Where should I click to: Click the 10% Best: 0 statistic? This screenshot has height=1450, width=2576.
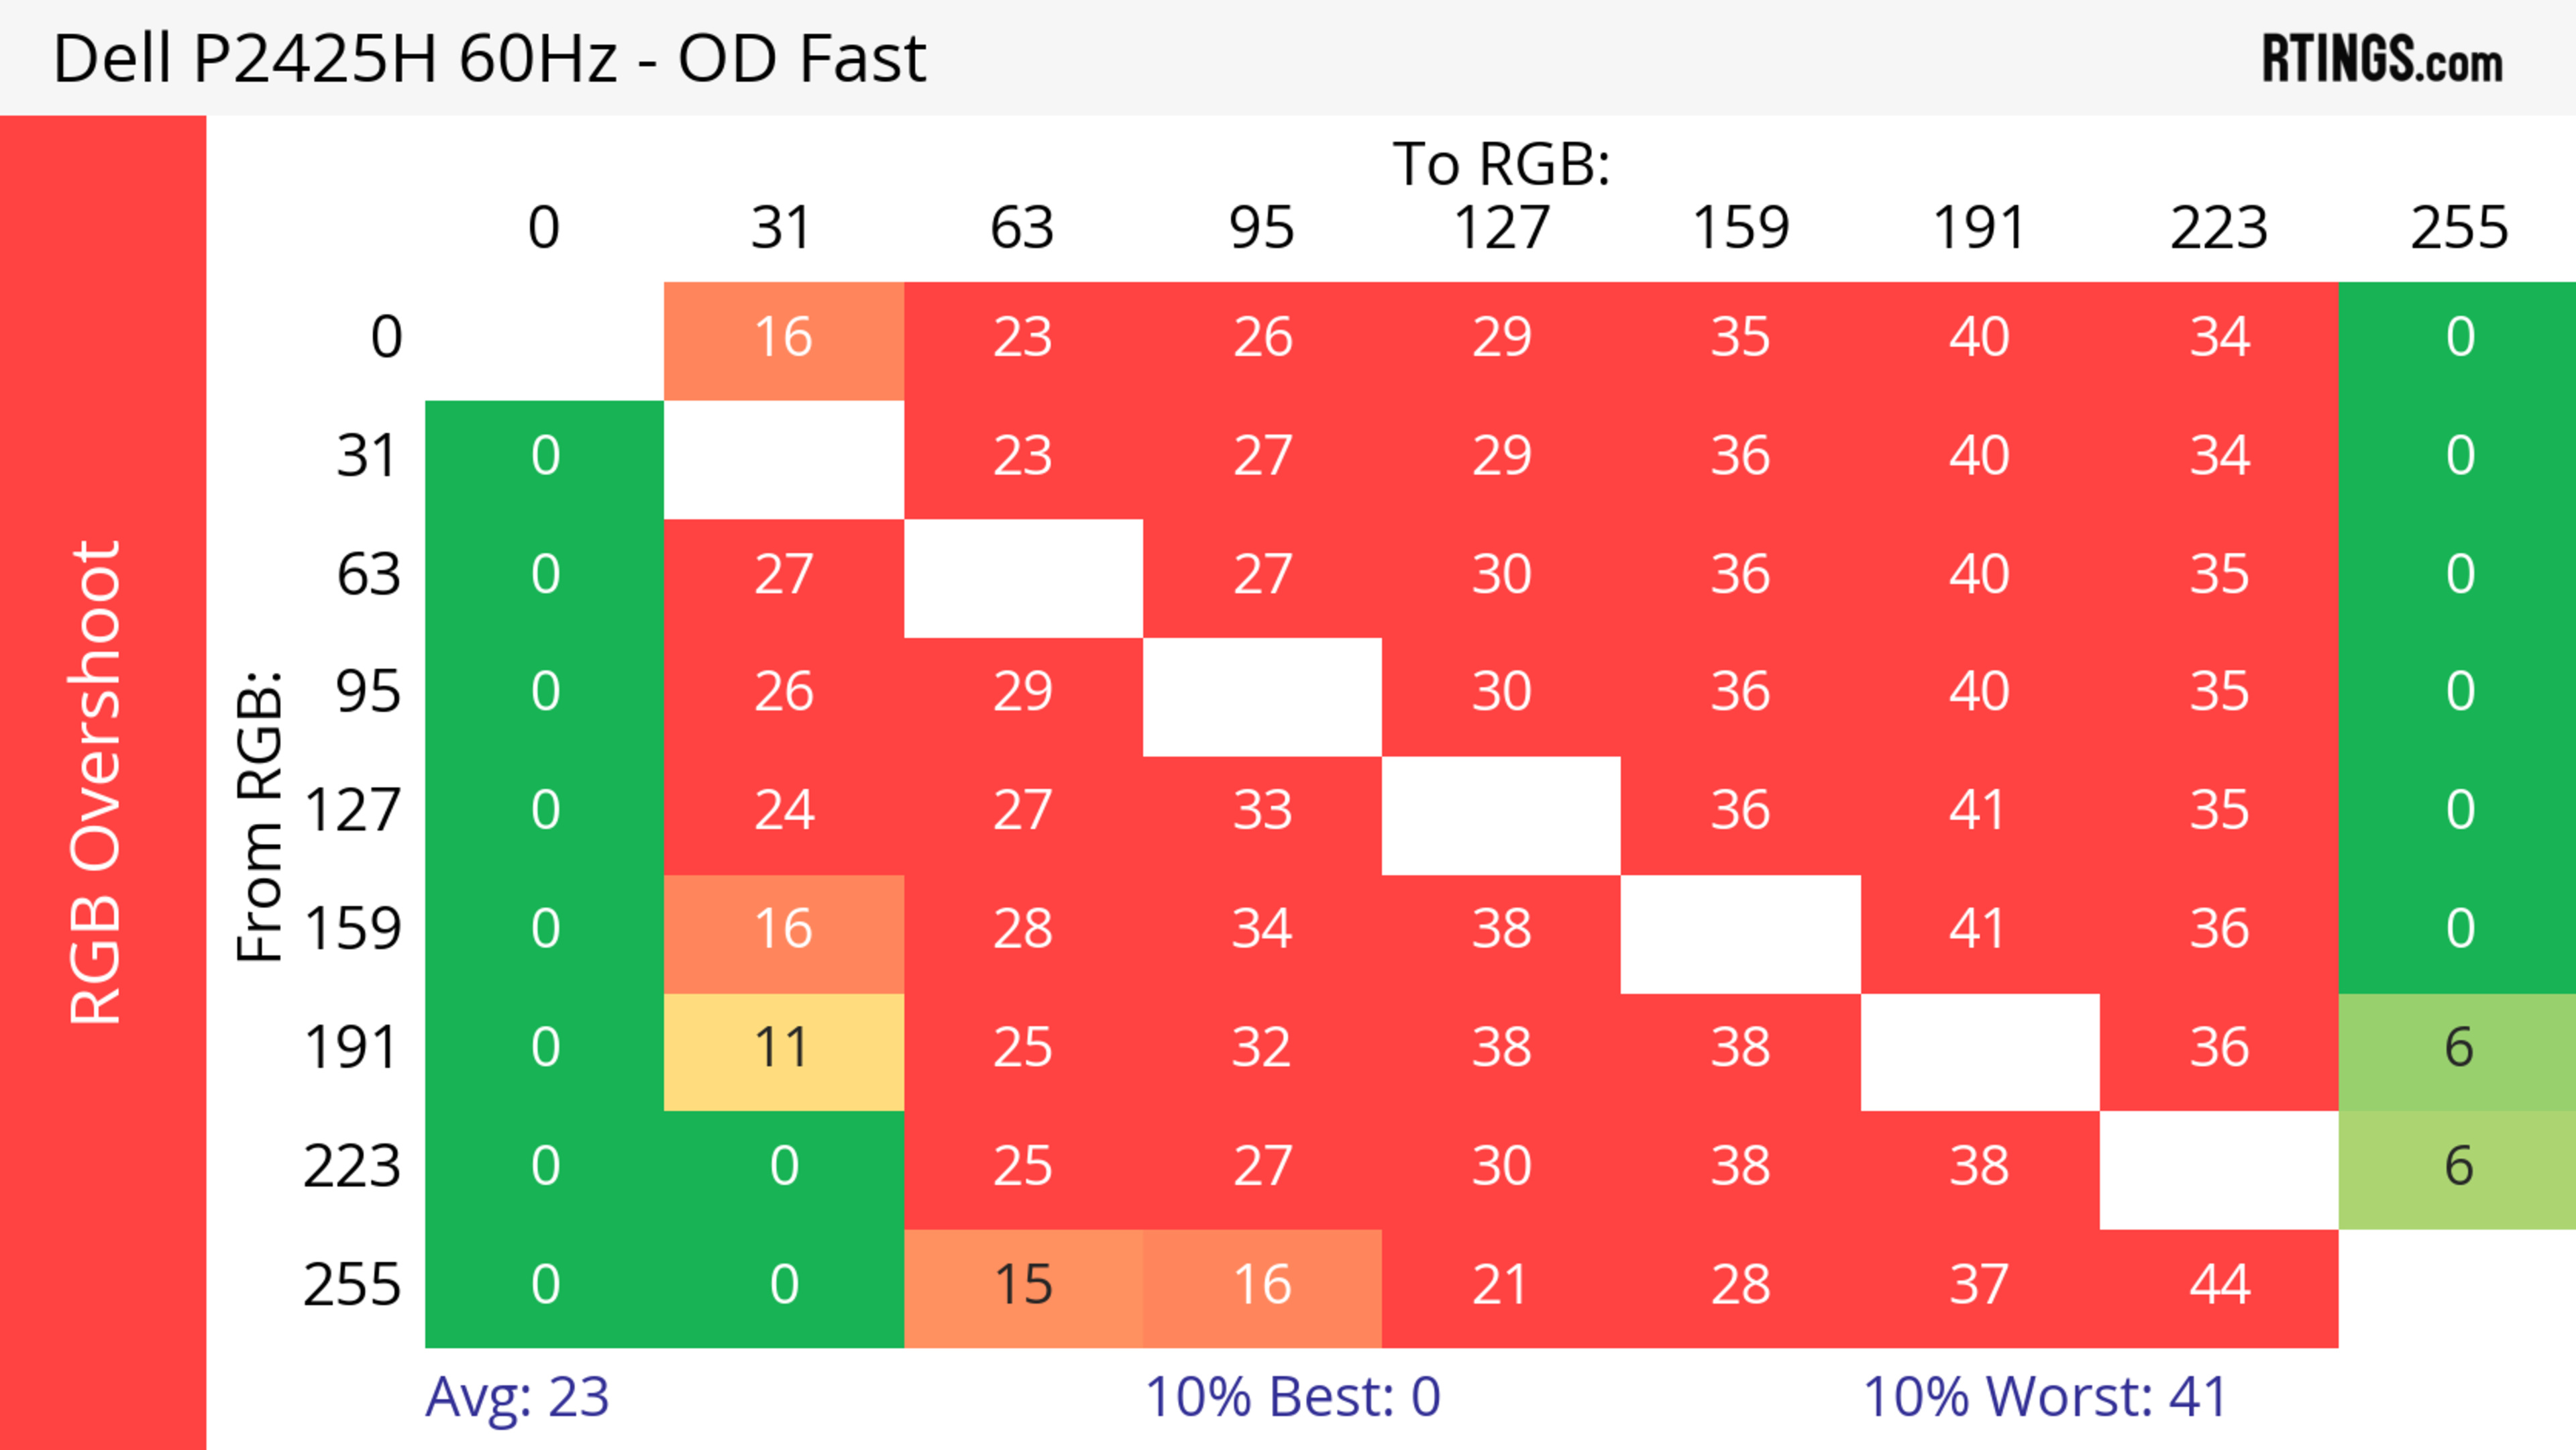(1292, 1398)
